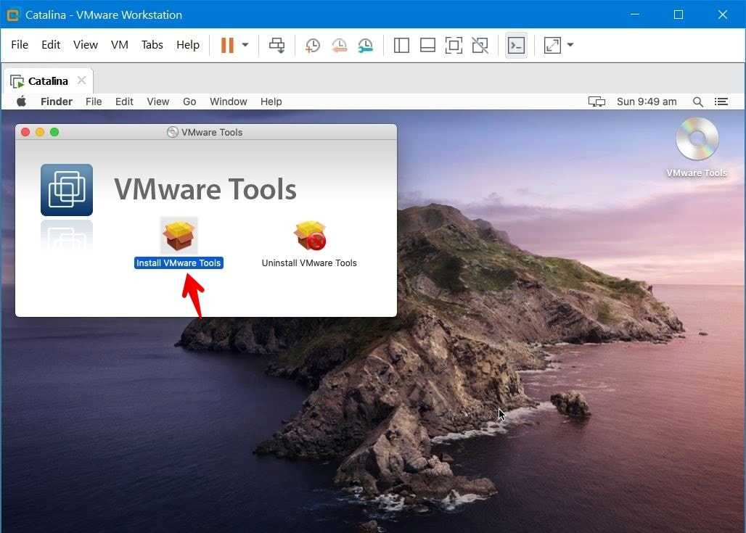Image resolution: width=746 pixels, height=533 pixels.
Task: Click the Install VMware Tools label
Action: click(x=179, y=263)
